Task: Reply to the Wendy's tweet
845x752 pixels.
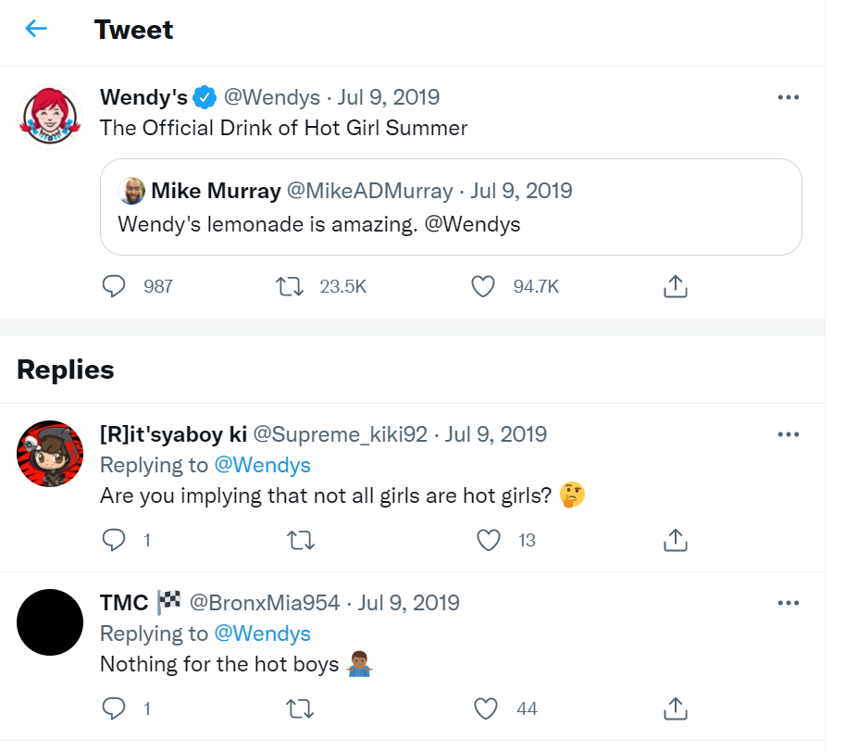Action: point(113,287)
